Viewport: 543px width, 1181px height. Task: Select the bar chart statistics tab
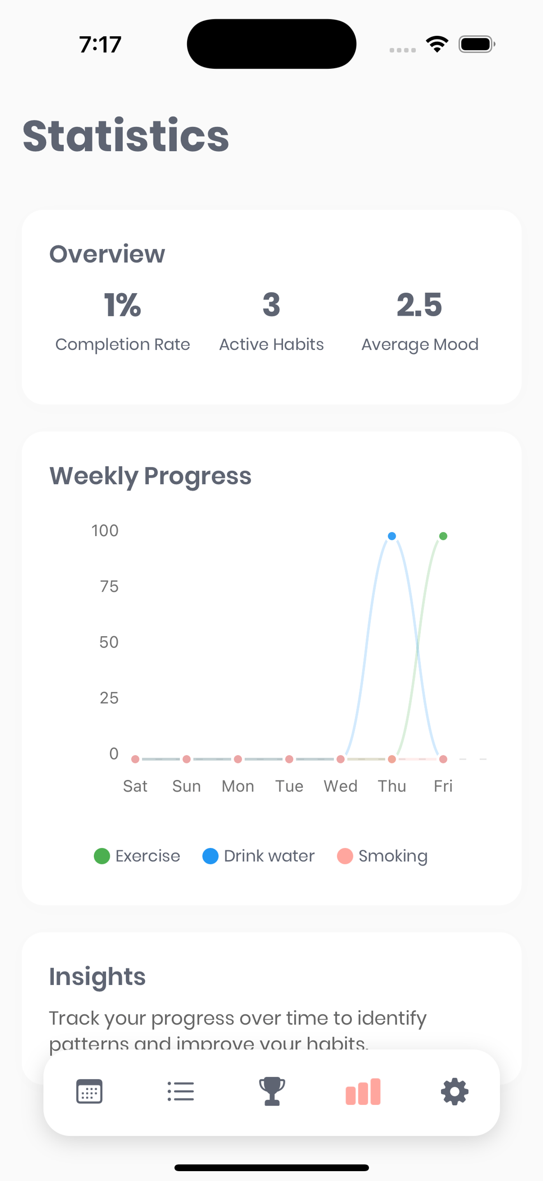pyautogui.click(x=363, y=1091)
